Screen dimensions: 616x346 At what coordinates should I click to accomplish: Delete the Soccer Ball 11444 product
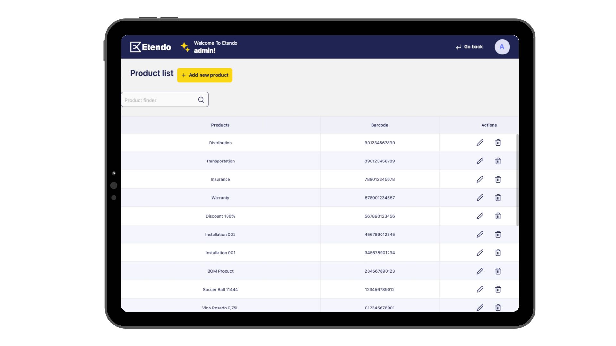498,289
